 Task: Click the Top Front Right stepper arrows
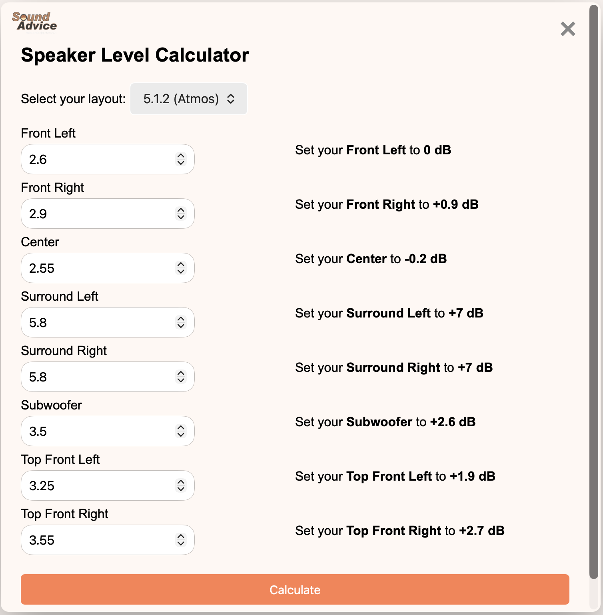tap(181, 540)
